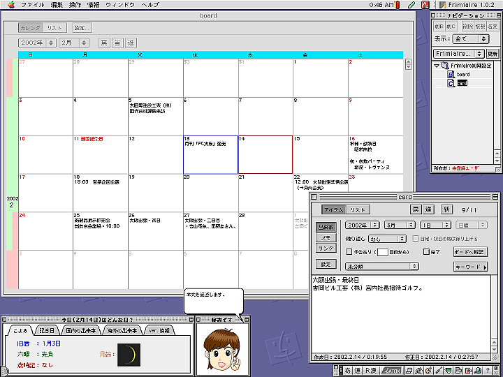Screen dimensions: 503x377
Task: Switch board to カレンダ calendar view
Action: (31, 28)
